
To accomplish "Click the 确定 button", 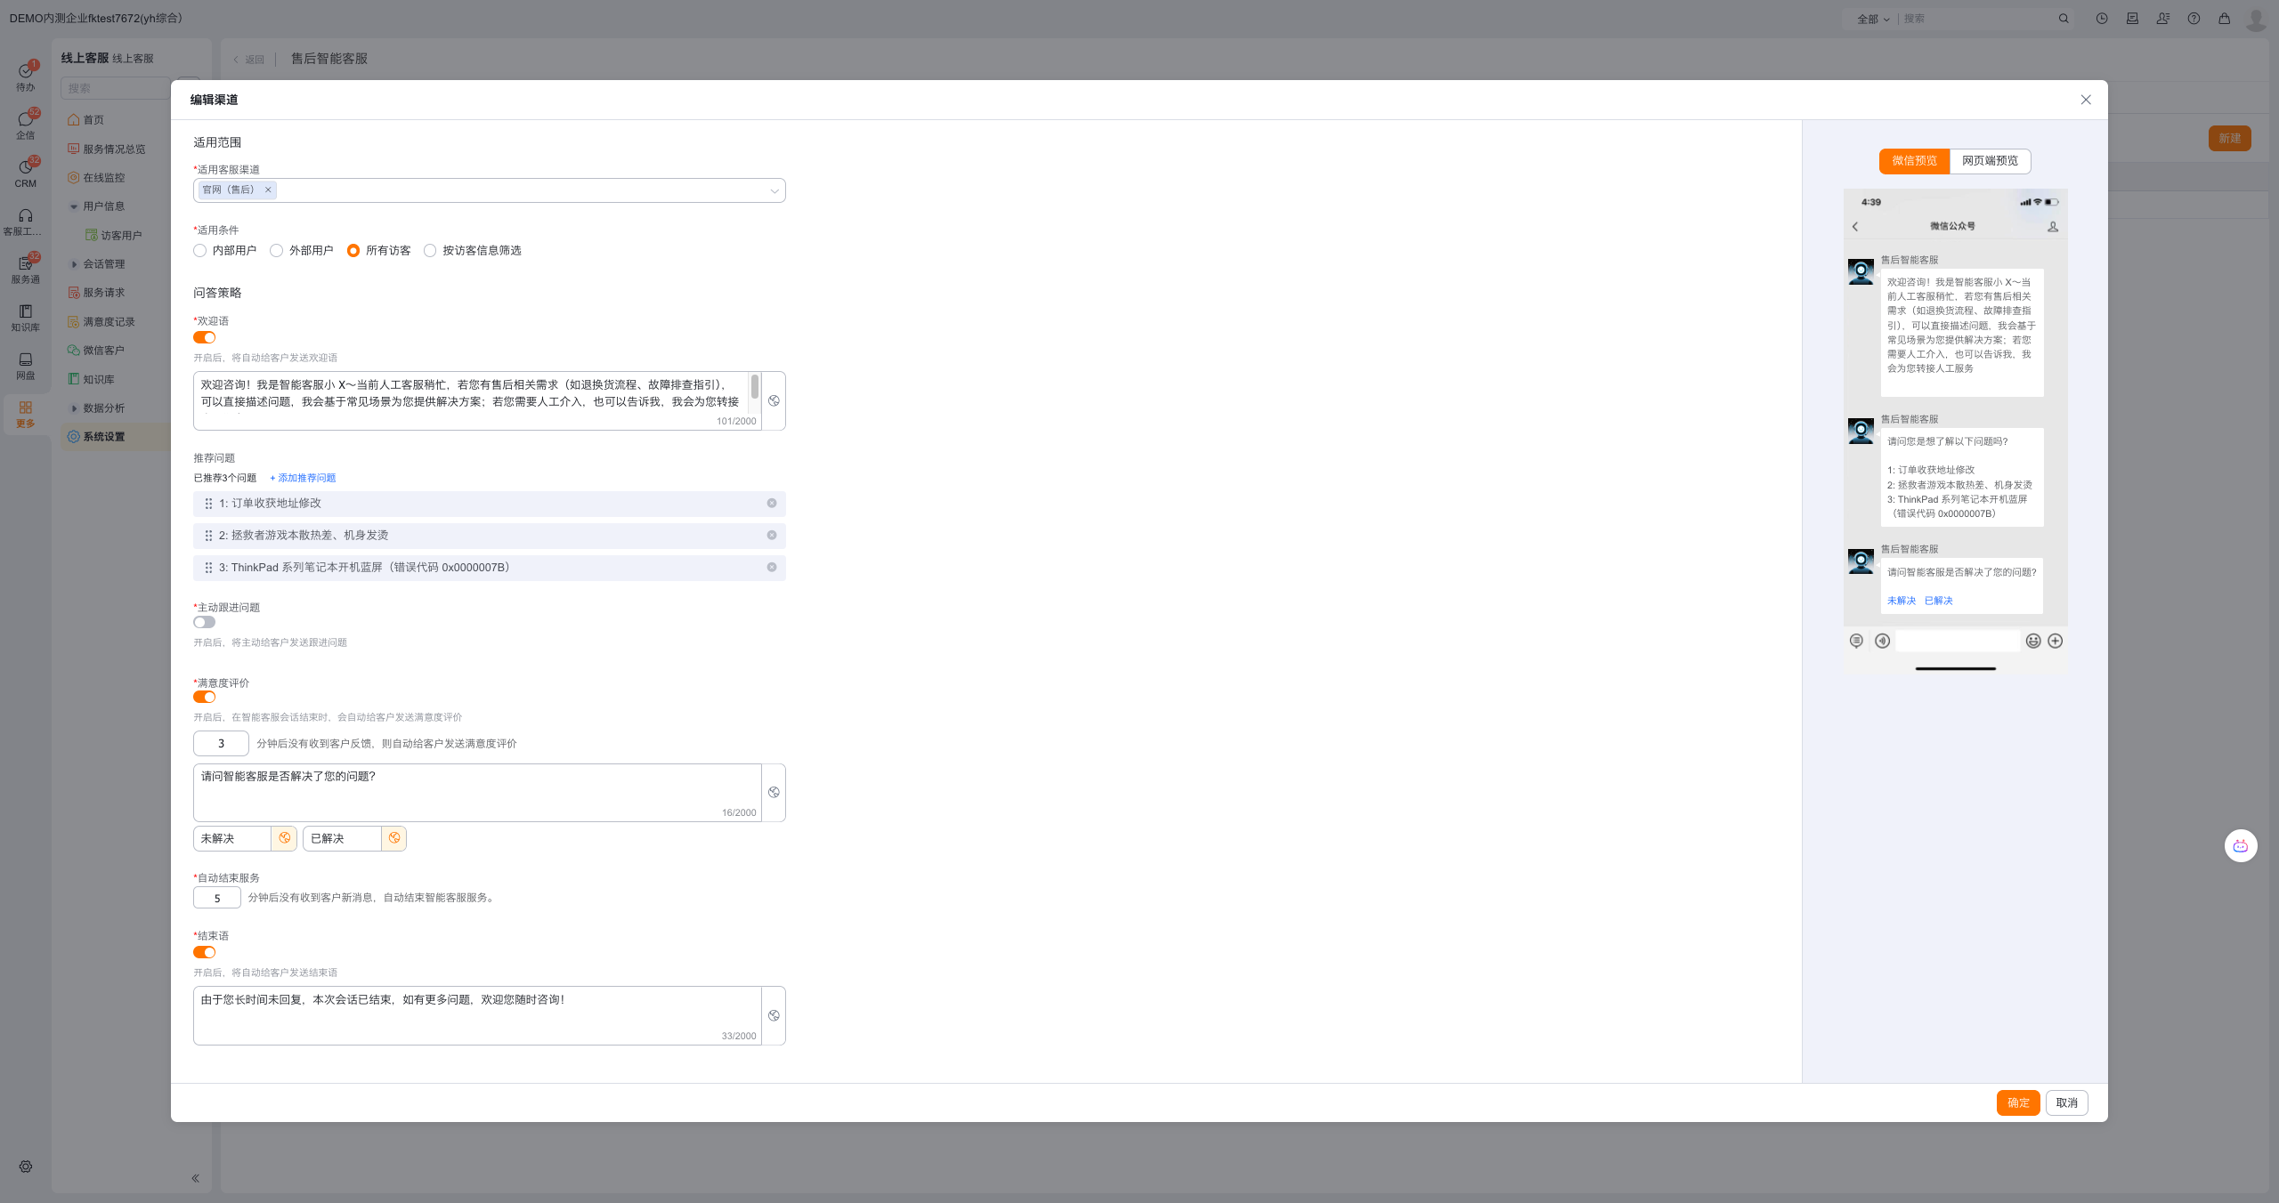I will [2017, 1102].
